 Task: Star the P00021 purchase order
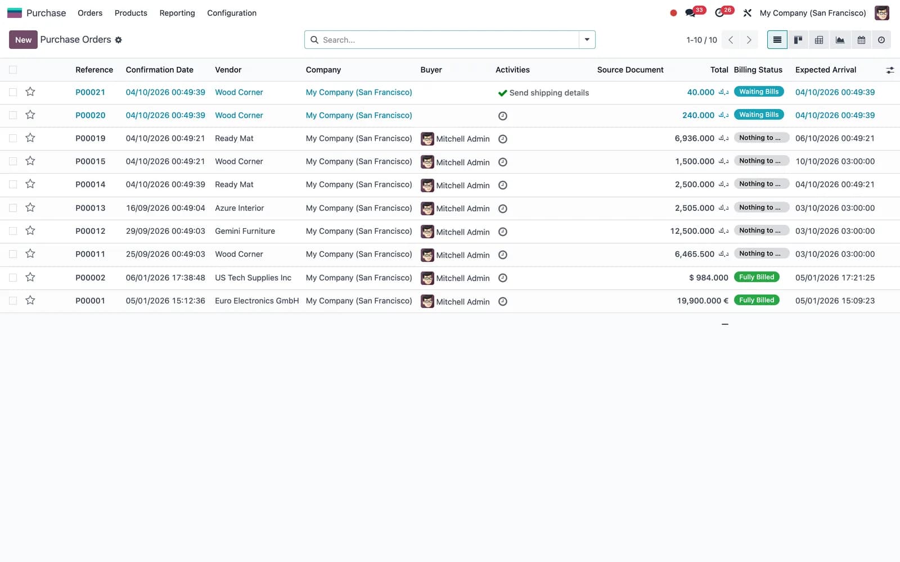click(30, 92)
